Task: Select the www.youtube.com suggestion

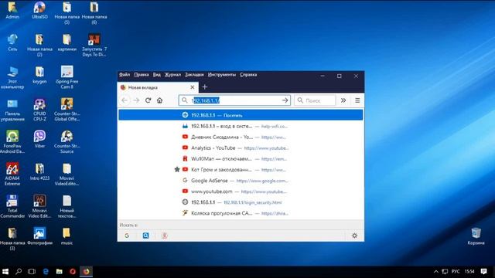Action: point(241,192)
